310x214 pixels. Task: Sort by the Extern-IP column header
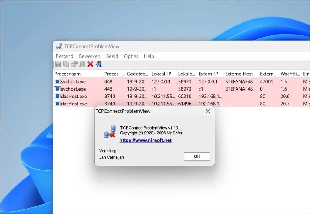point(211,74)
